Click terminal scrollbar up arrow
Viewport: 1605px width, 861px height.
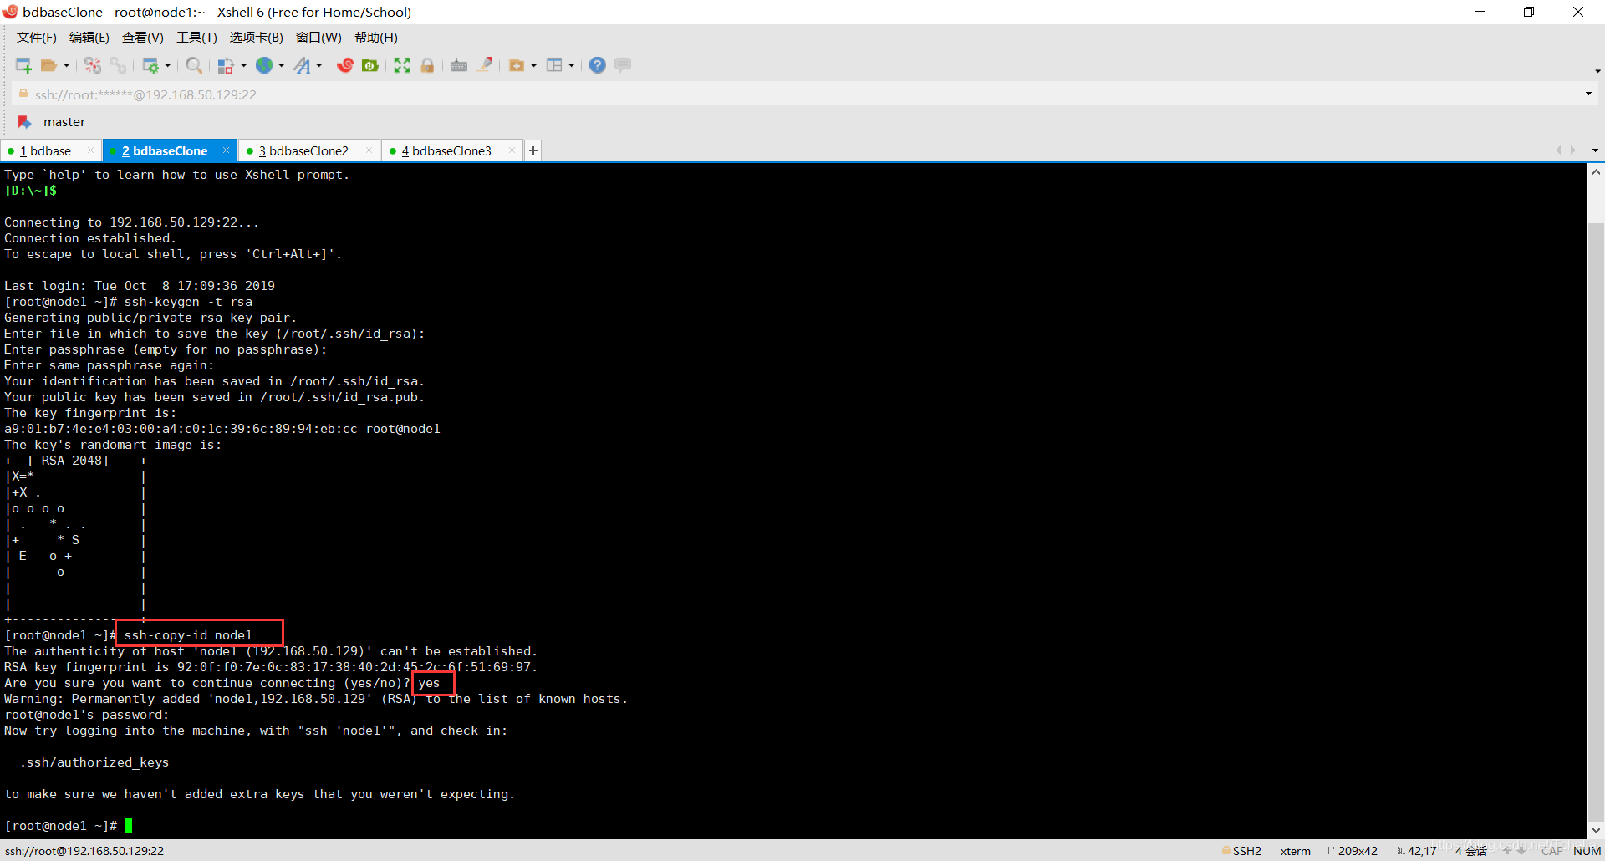click(x=1596, y=172)
